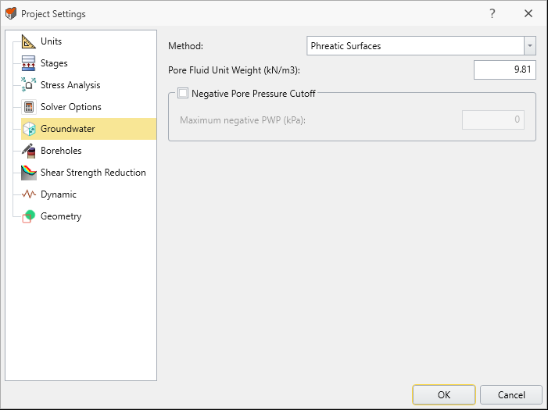Click the Boreholes drill icon
The height and width of the screenshot is (410, 548).
click(x=29, y=151)
